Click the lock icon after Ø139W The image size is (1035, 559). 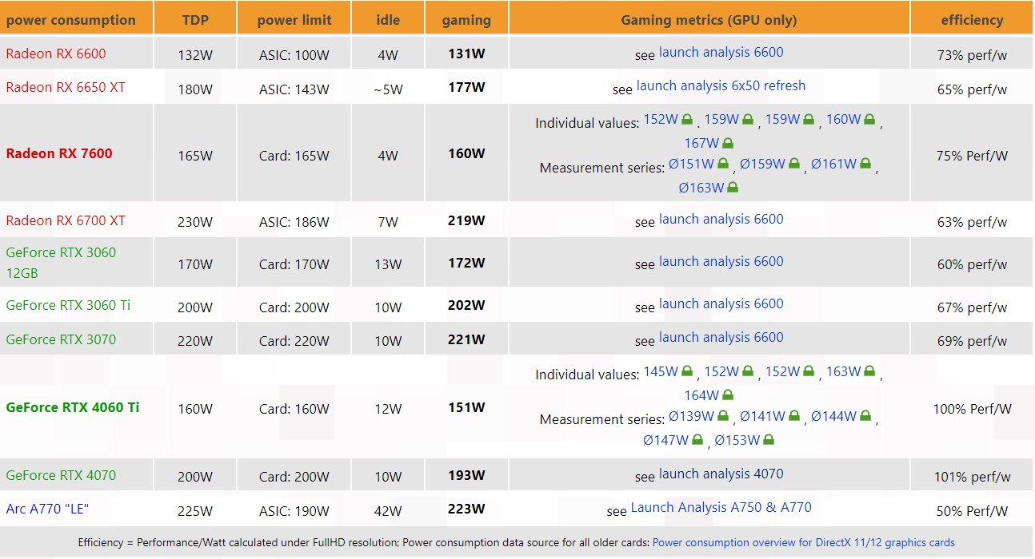722,417
